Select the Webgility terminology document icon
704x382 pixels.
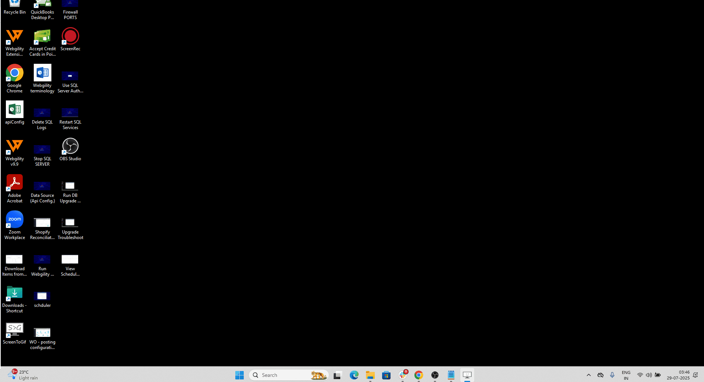click(43, 78)
